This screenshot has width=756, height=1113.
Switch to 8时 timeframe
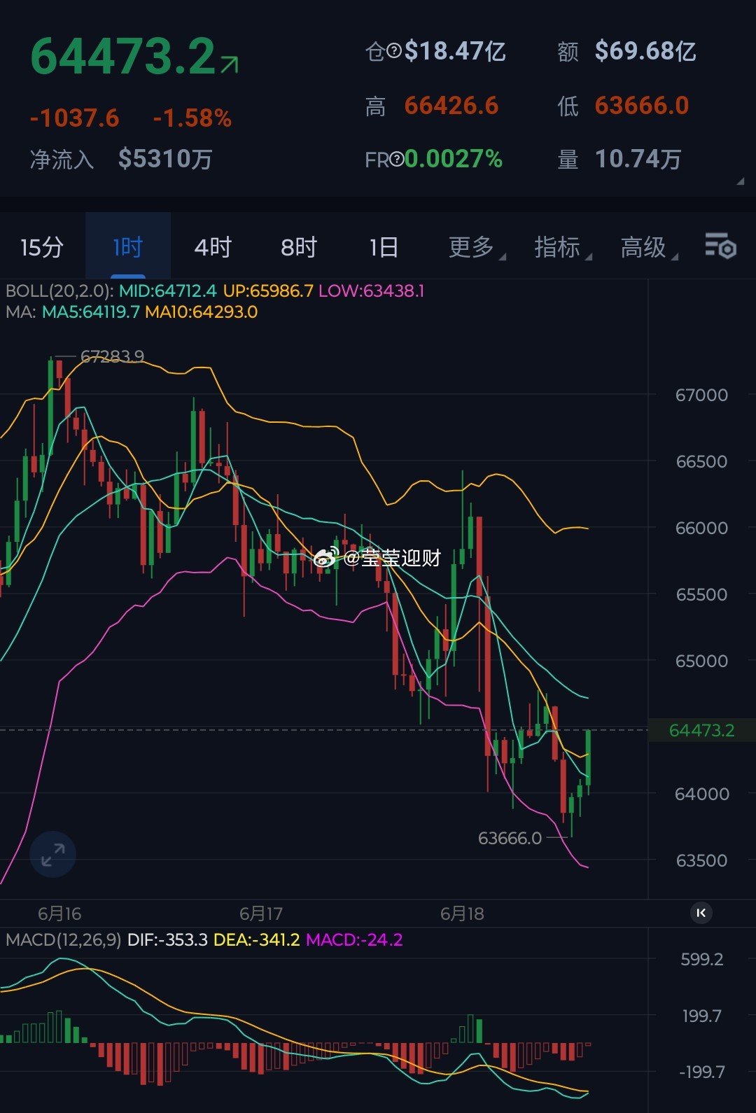click(x=299, y=247)
